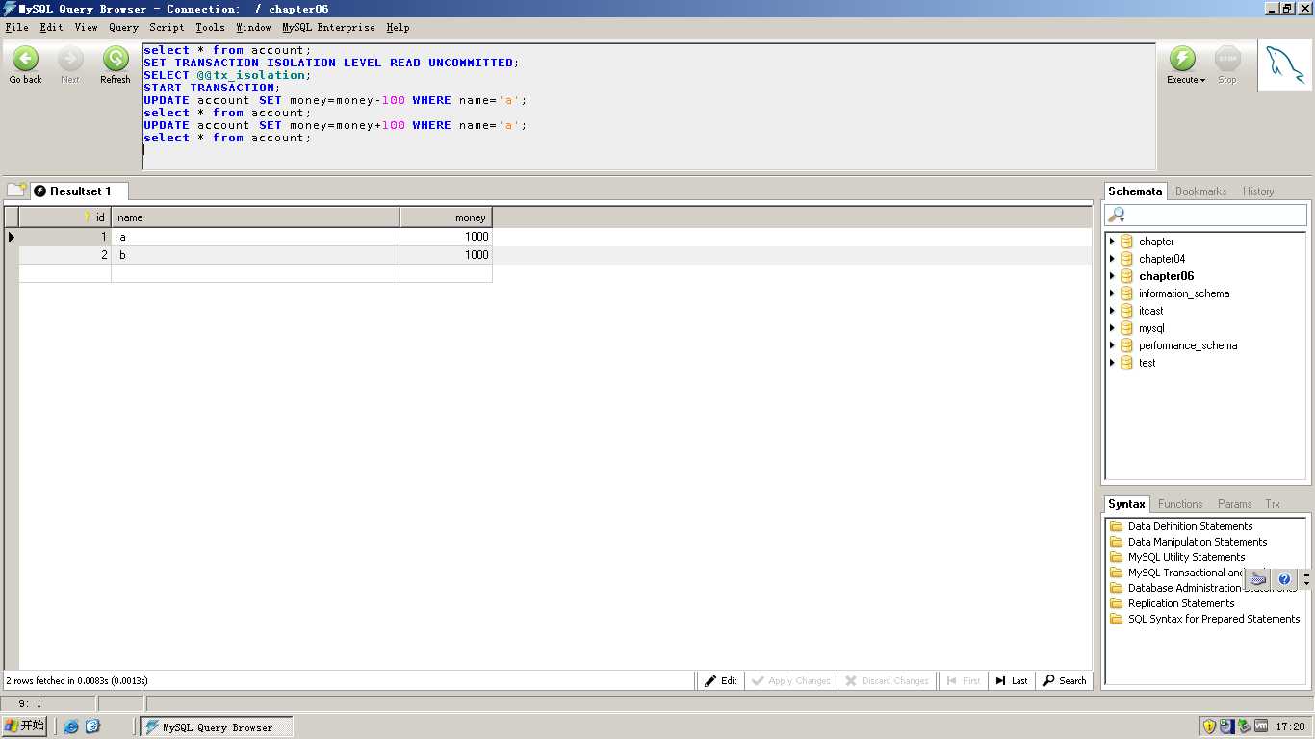This screenshot has width=1315, height=739.
Task: Open the Data Definition Statements folder icon
Action: [x=1117, y=526]
